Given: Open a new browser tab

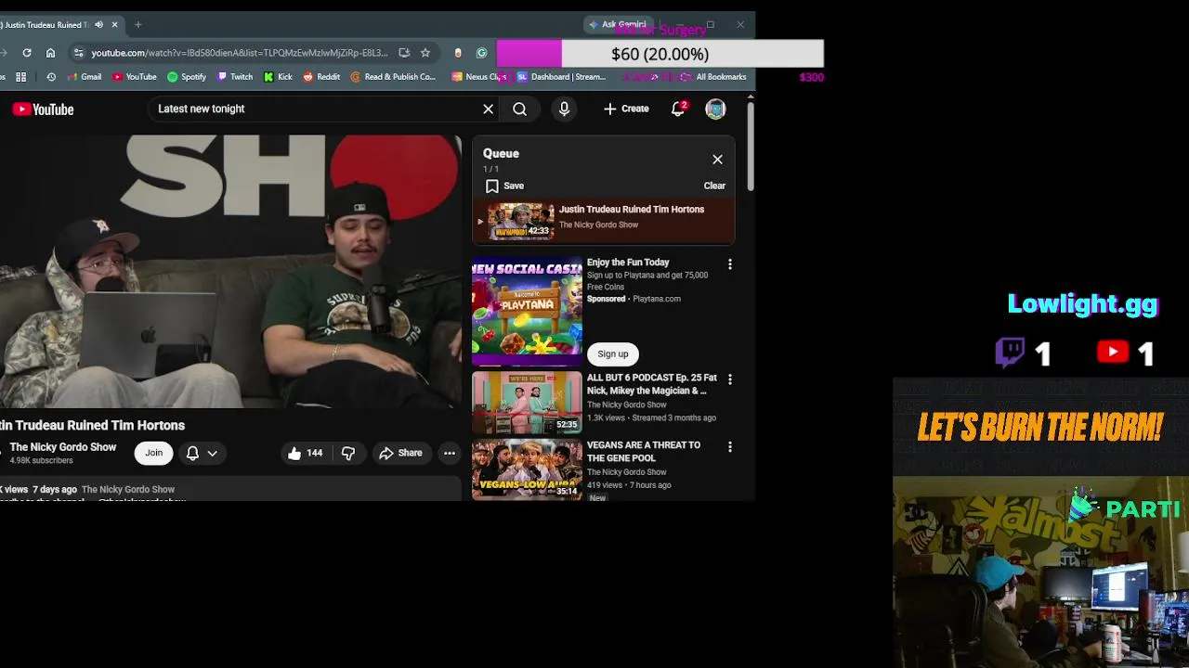Looking at the screenshot, I should pos(137,25).
